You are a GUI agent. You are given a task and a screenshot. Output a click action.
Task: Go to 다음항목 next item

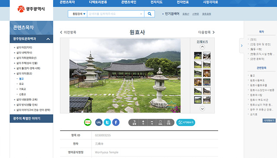pyautogui.click(x=206, y=32)
